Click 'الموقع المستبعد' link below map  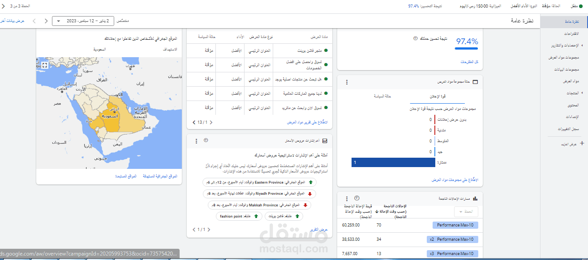pos(126,177)
